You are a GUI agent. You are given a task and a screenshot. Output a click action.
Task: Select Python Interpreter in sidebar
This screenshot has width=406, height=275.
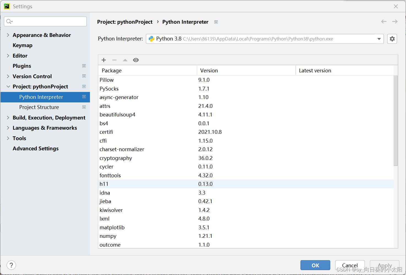(45, 97)
